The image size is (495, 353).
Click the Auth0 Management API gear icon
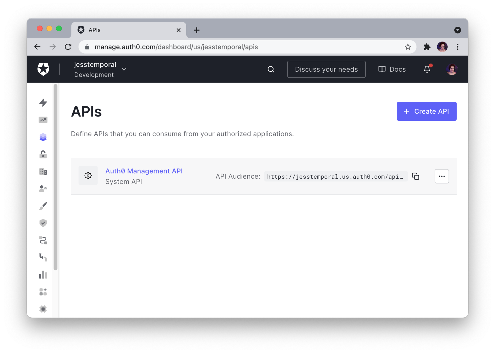[88, 175]
